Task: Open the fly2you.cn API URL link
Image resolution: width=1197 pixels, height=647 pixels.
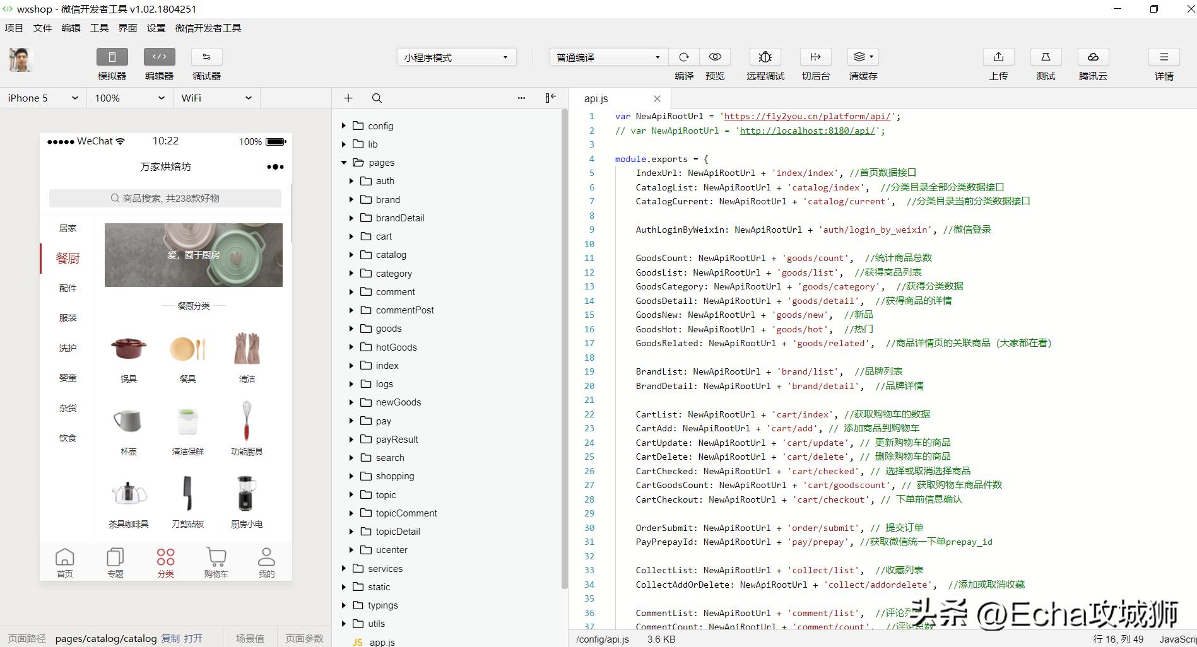Action: [x=807, y=117]
